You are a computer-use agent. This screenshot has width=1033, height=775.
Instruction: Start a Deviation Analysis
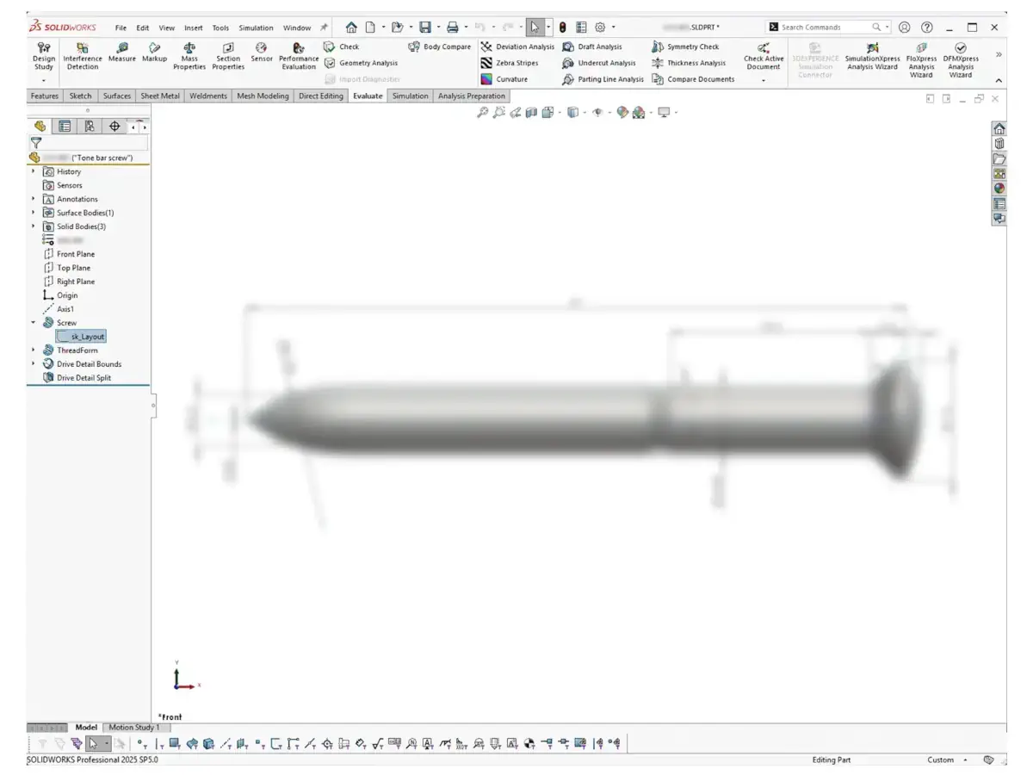521,46
